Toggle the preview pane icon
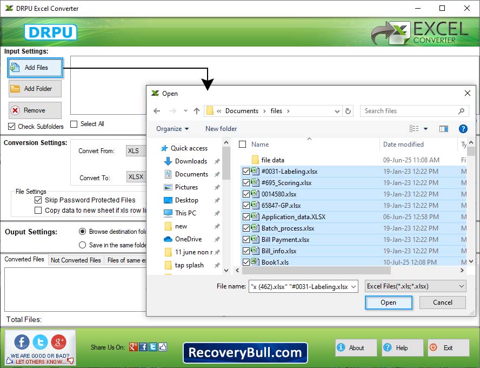 444,129
